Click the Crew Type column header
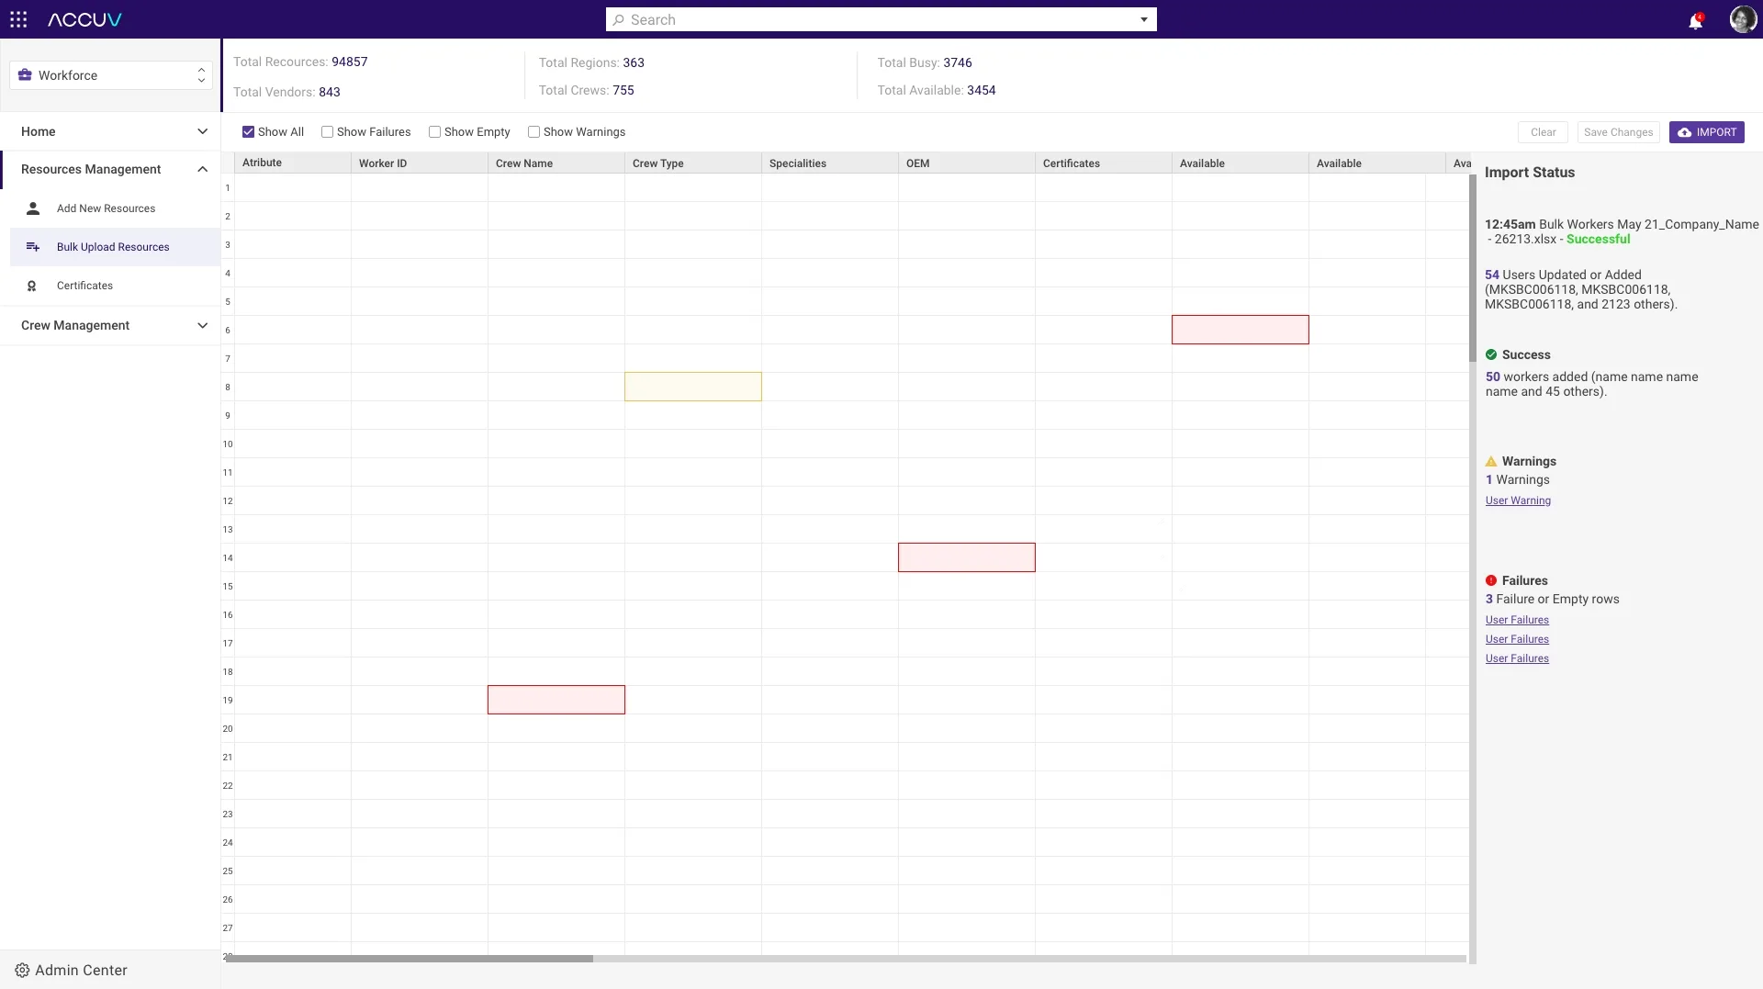Screen dimensions: 1763x989 (x=692, y=163)
